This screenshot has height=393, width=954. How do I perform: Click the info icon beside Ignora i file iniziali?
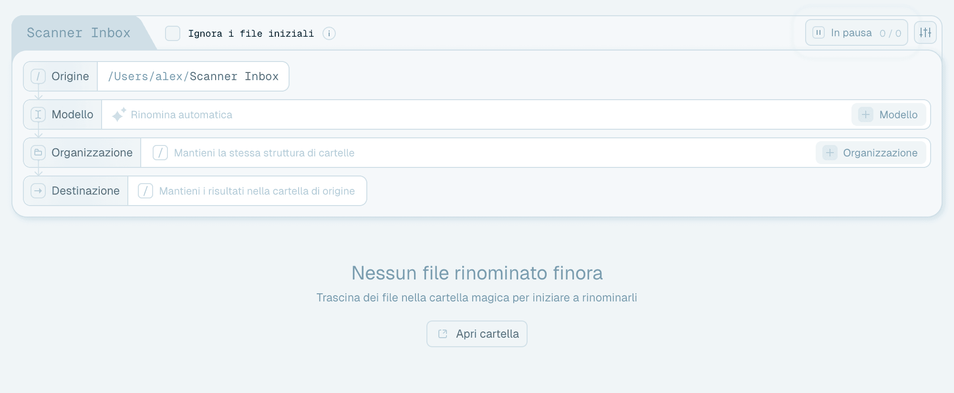point(329,33)
